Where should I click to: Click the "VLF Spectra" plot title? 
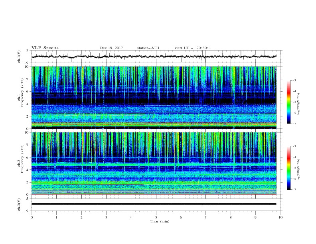[x=45, y=48]
